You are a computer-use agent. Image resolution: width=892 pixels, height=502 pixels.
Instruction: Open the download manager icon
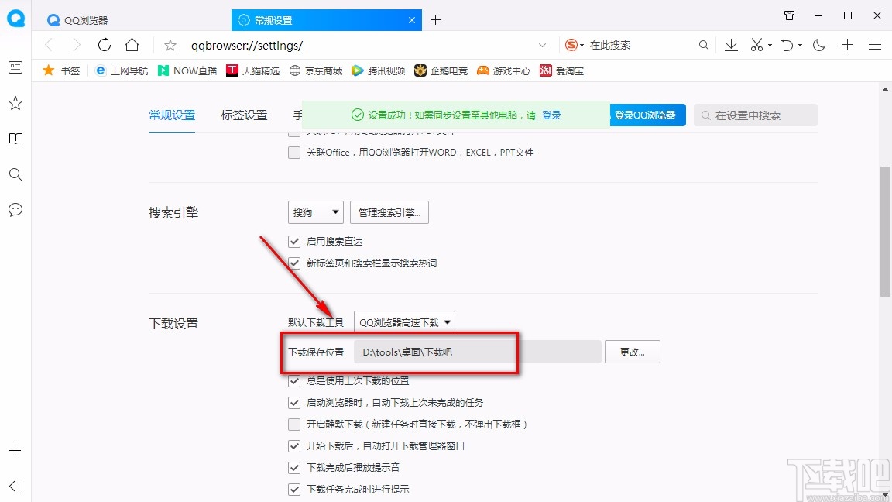[x=730, y=46]
